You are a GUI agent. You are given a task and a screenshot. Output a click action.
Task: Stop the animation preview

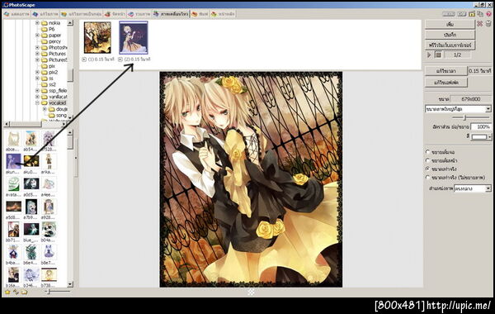tap(439, 55)
